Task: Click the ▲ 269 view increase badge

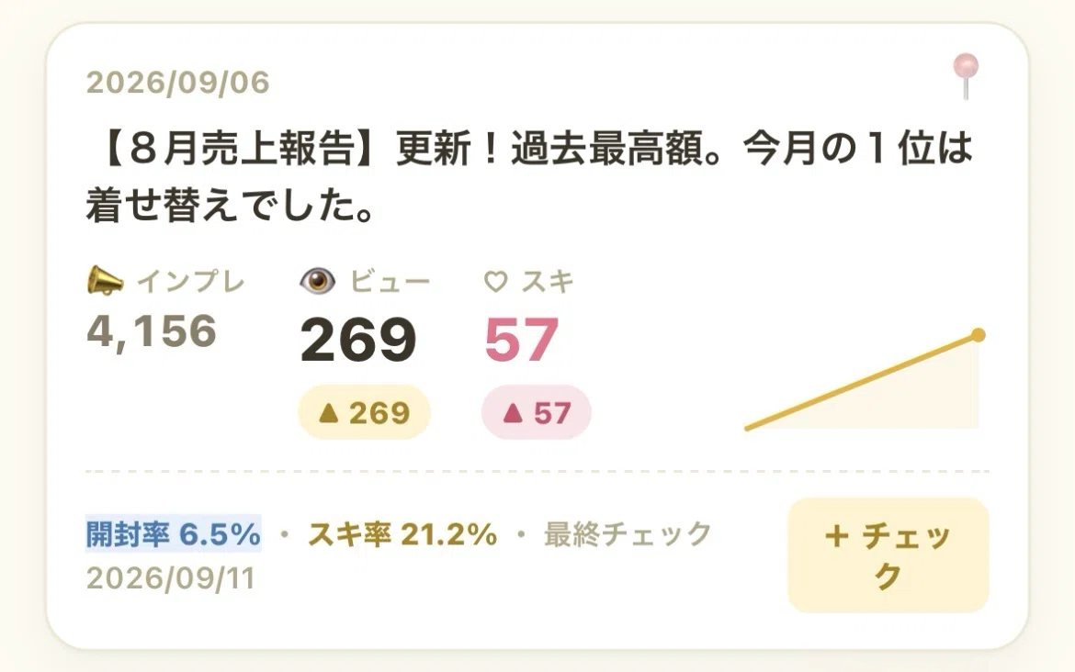Action: coord(364,412)
